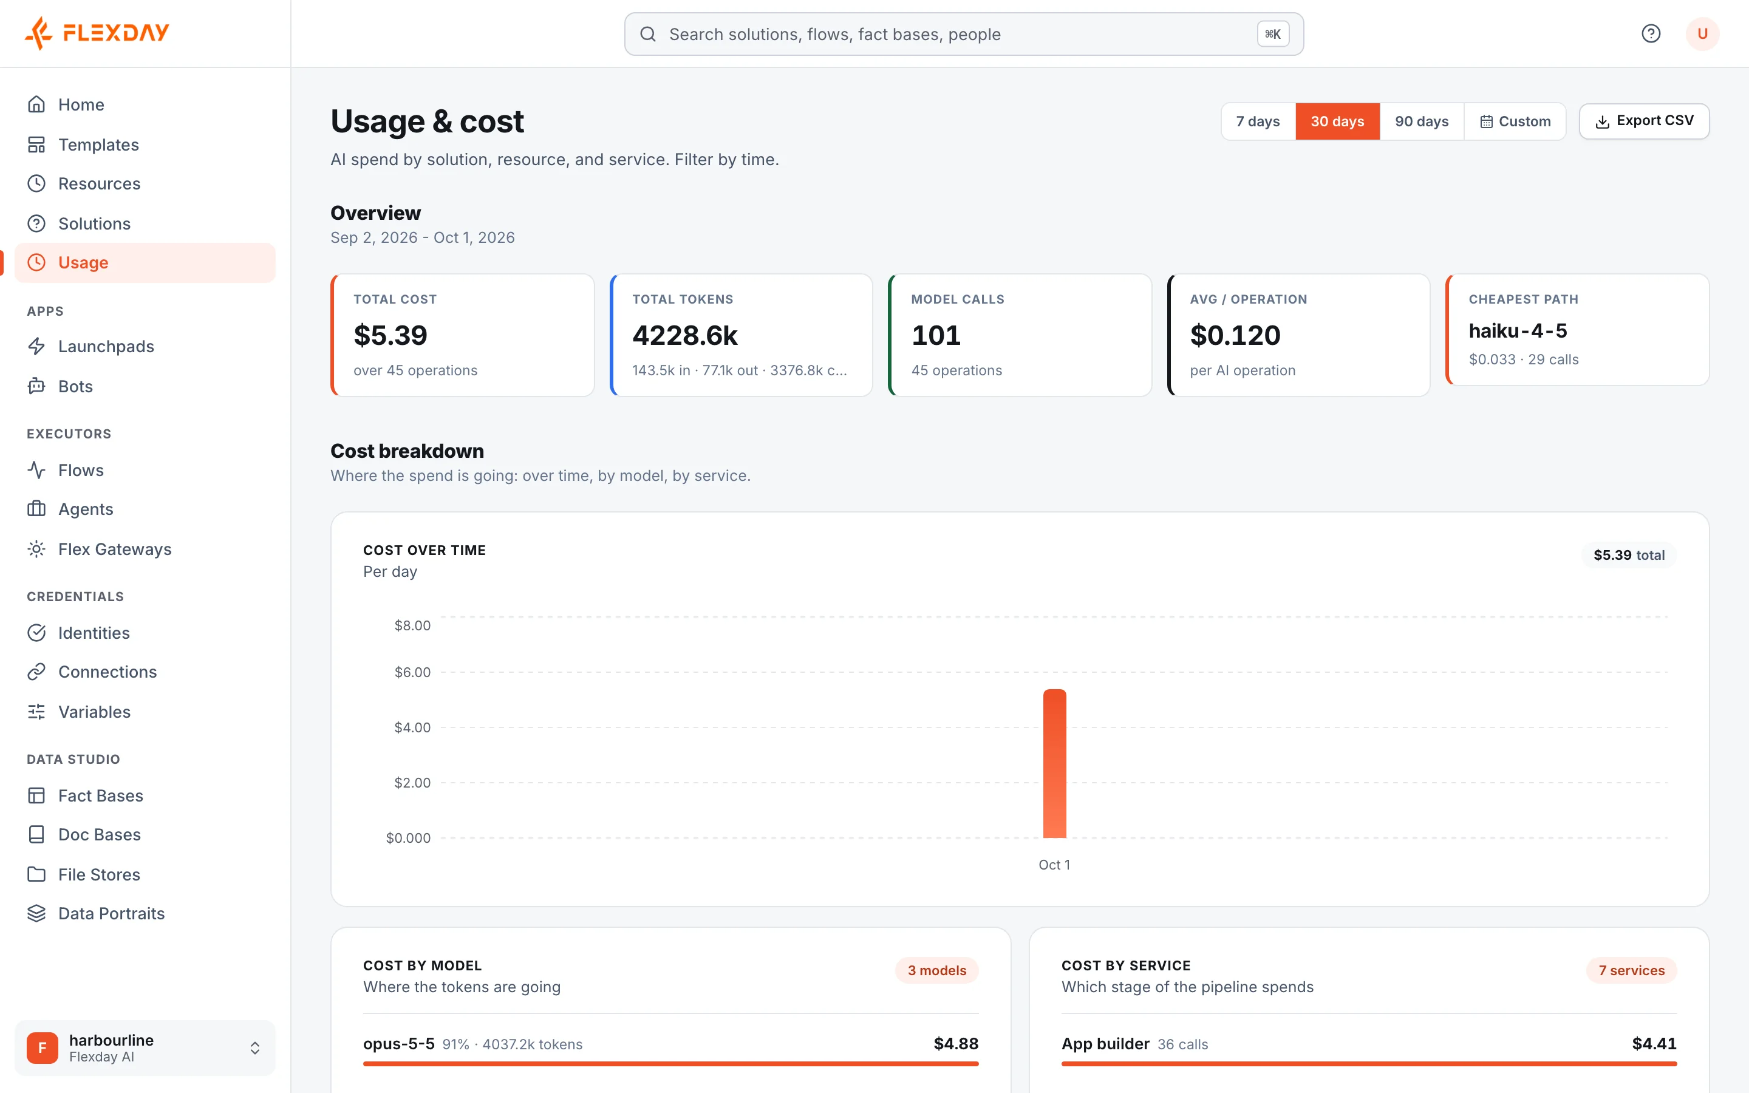Click the Resources clock icon
The width and height of the screenshot is (1749, 1093).
(x=36, y=183)
